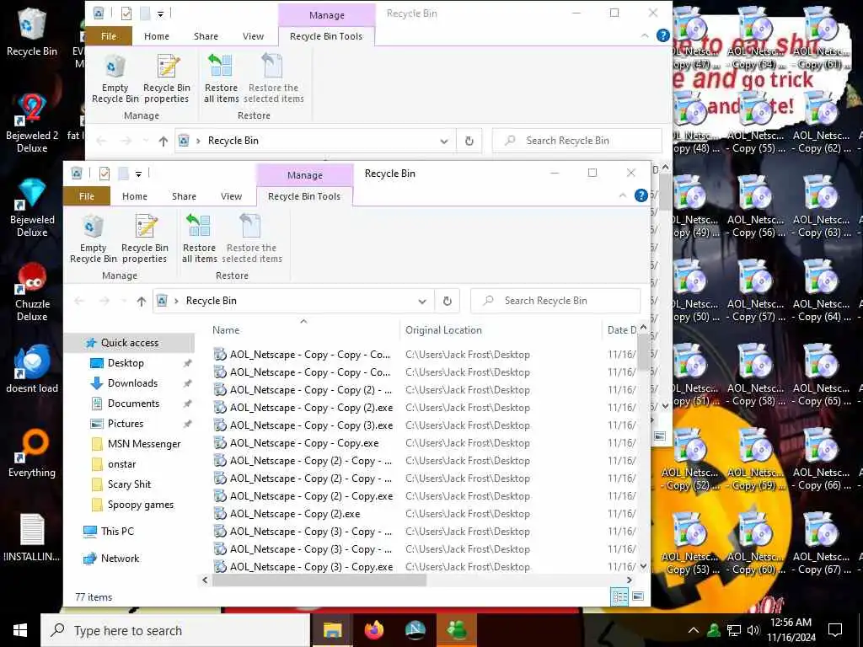Select the !INSTALLIN... text file icon
Image resolution: width=863 pixels, height=647 pixels.
click(x=32, y=538)
